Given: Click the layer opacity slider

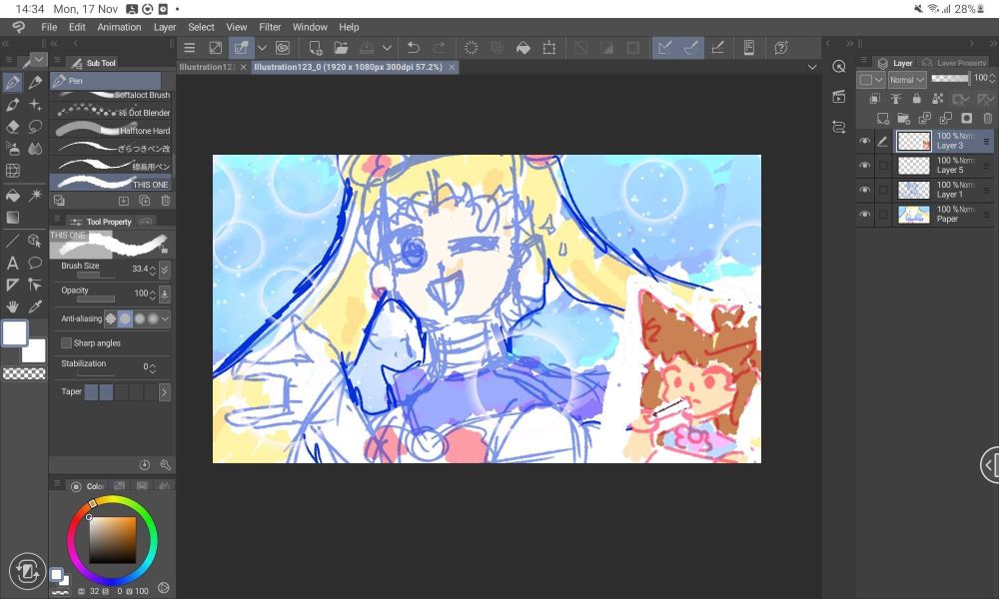Looking at the screenshot, I should click(949, 78).
